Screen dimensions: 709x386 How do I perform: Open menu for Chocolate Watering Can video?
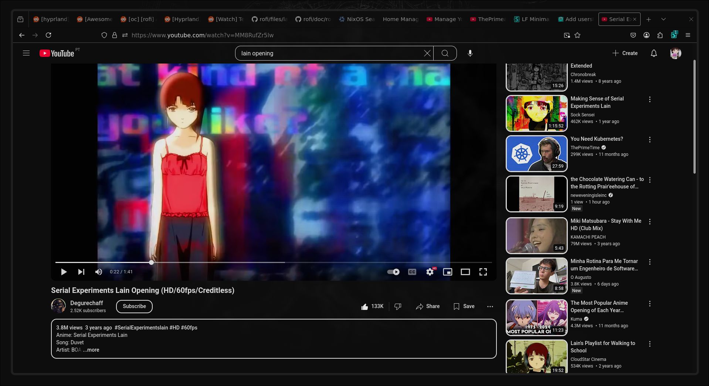pyautogui.click(x=649, y=180)
